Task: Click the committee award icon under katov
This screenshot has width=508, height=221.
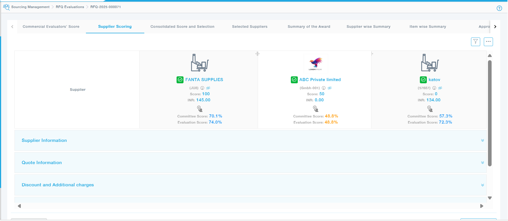Action: tap(430, 109)
